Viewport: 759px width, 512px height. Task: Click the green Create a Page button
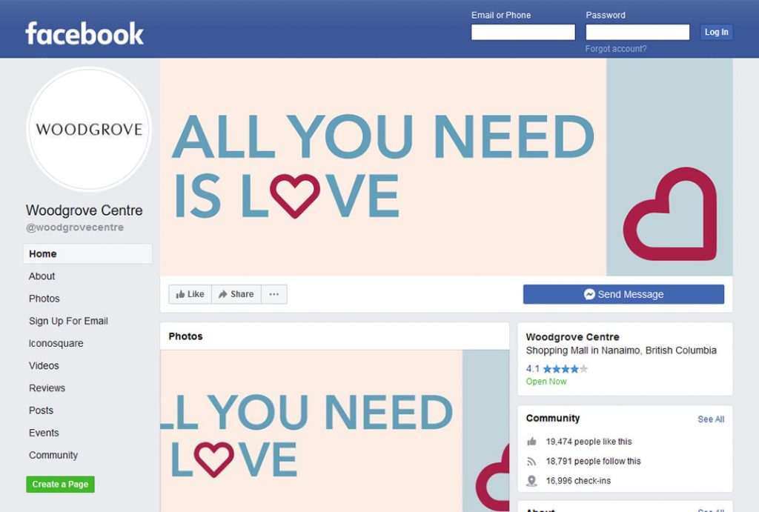click(x=61, y=485)
